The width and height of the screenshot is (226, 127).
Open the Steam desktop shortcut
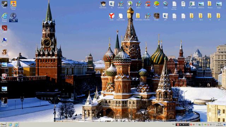click(x=4, y=4)
